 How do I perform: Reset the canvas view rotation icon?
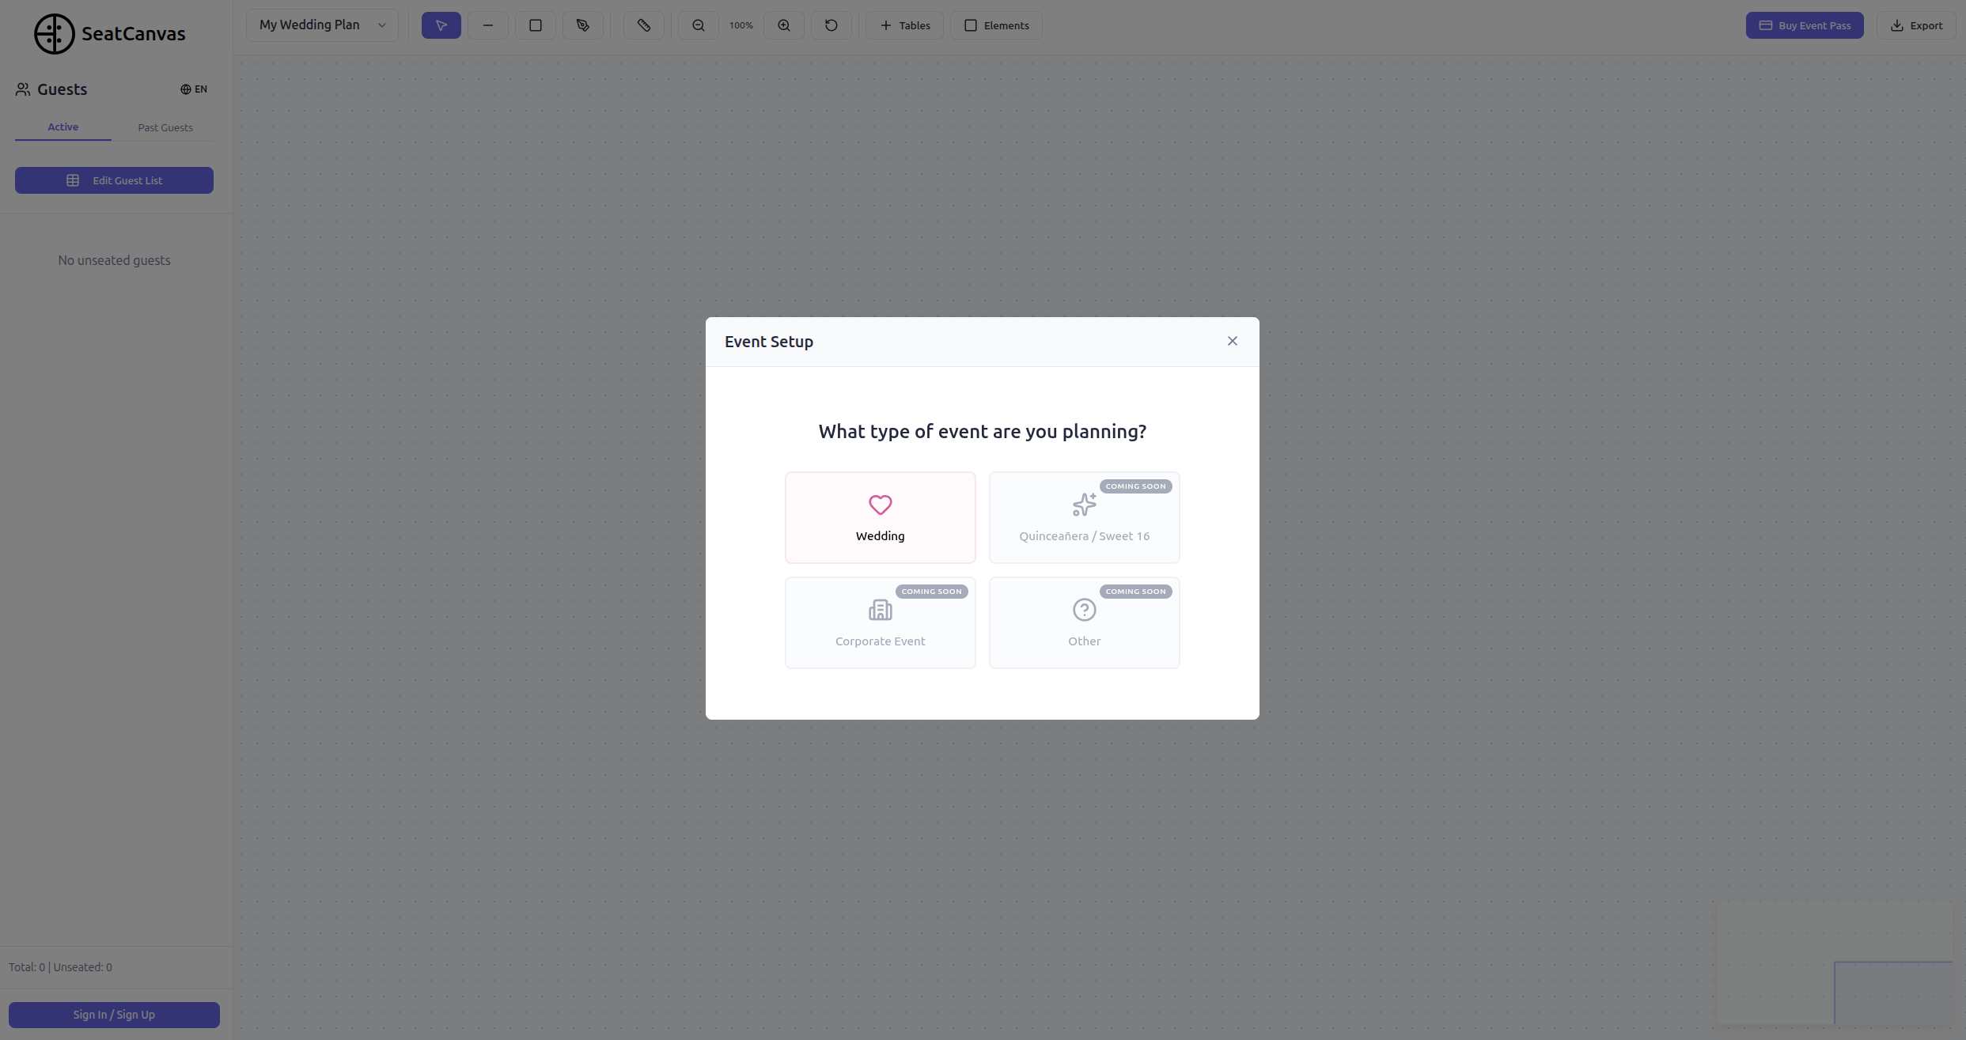point(831,25)
